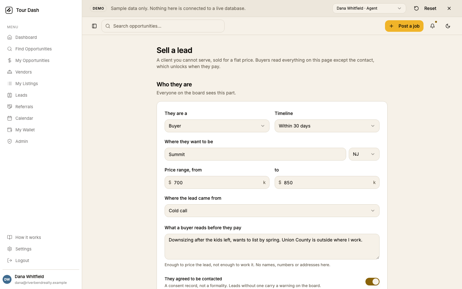This screenshot has height=289, width=462.
Task: Click the Settings gear icon
Action: (x=10, y=249)
